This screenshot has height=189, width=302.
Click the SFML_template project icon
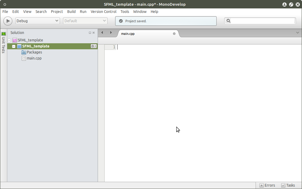tap(19, 46)
